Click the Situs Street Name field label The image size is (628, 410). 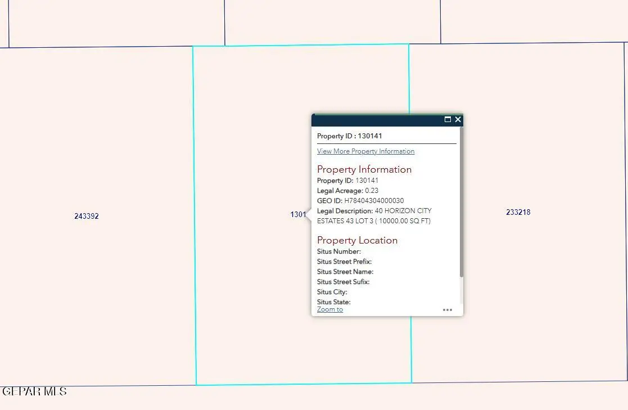344,272
